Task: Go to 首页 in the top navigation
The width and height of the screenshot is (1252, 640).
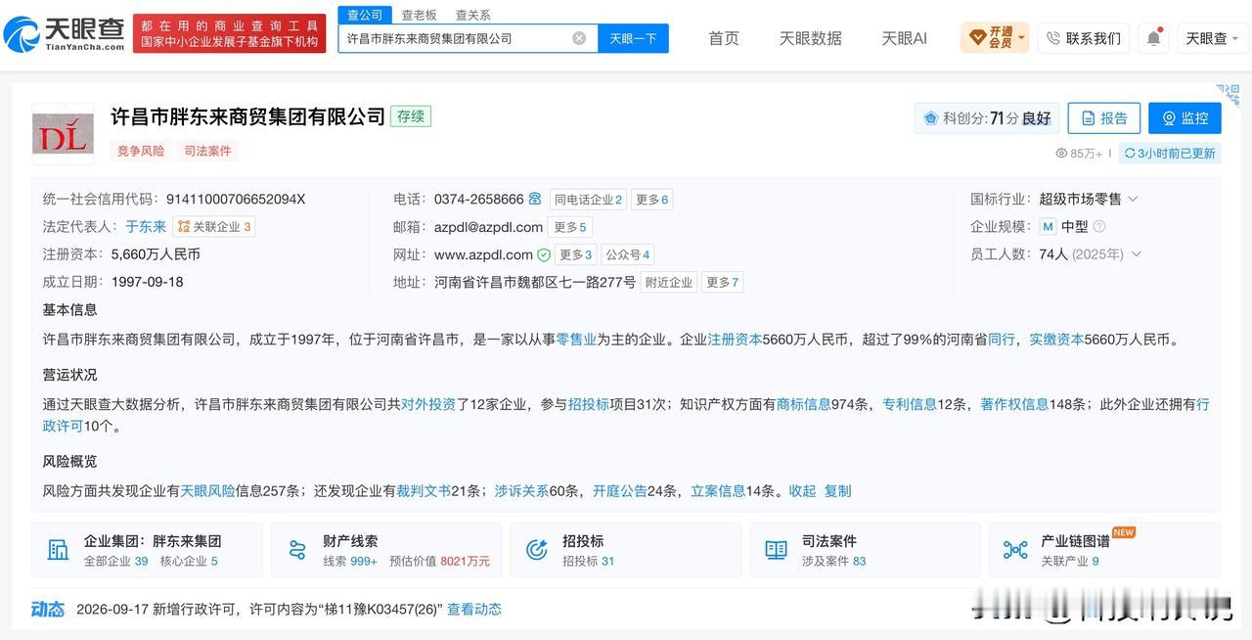Action: (x=724, y=38)
